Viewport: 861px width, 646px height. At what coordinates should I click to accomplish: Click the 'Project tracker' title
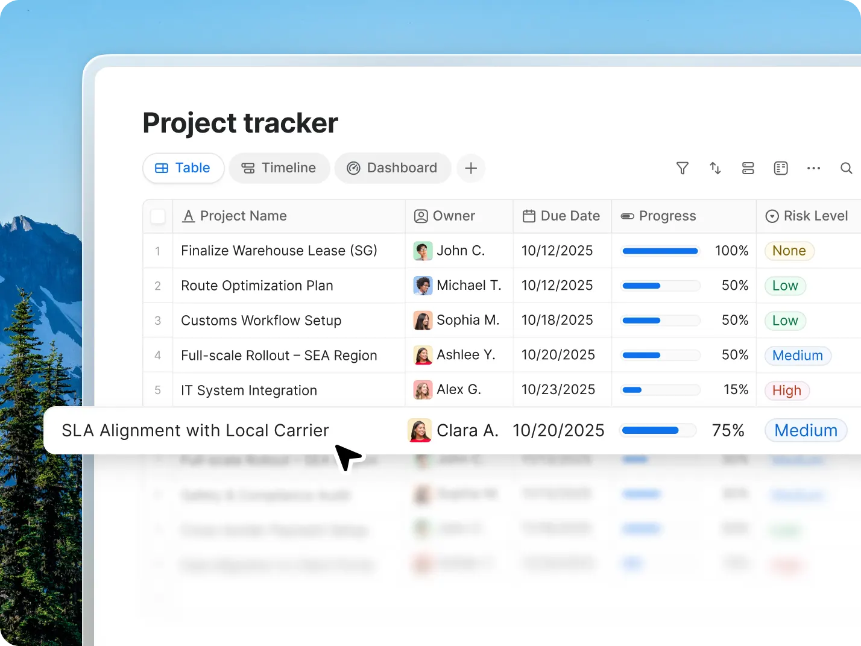point(240,123)
